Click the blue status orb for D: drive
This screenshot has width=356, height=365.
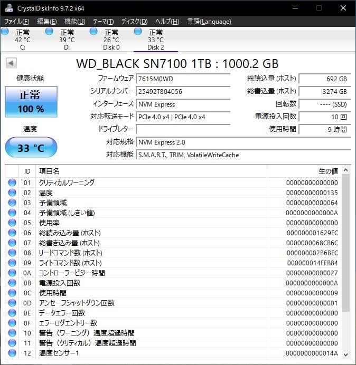tap(49, 32)
